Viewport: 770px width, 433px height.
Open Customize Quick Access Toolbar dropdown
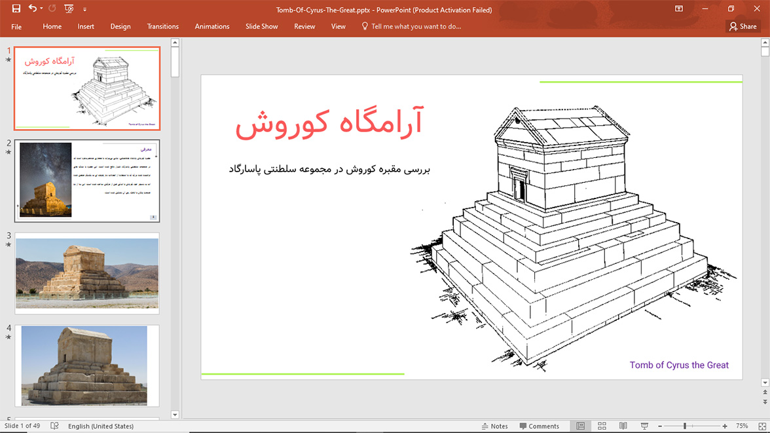[84, 10]
